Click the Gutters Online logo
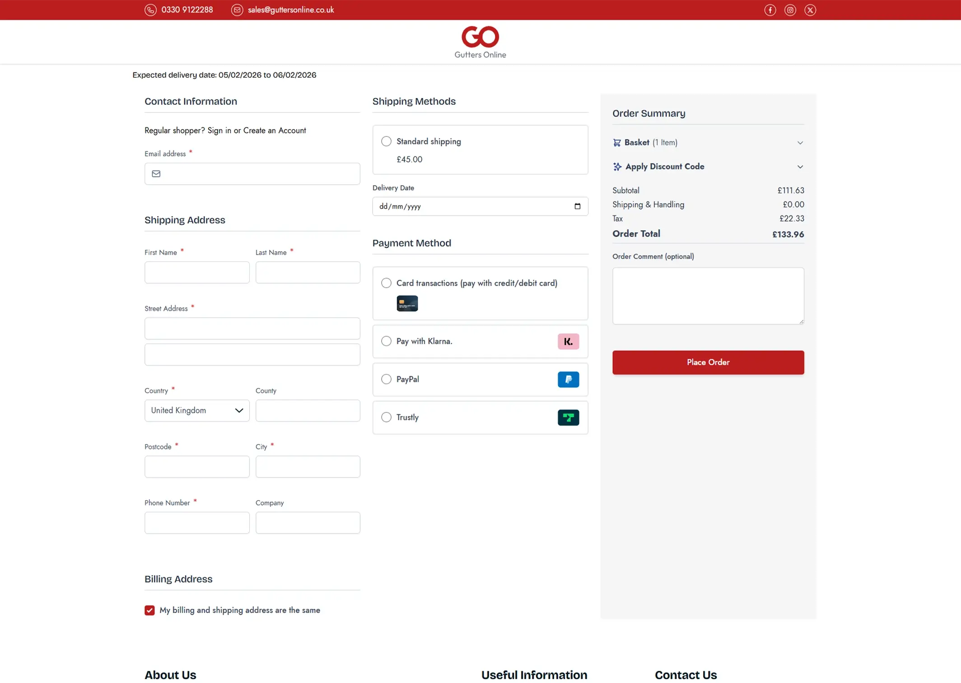 pyautogui.click(x=480, y=42)
